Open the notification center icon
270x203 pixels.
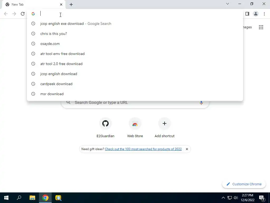(x=262, y=198)
